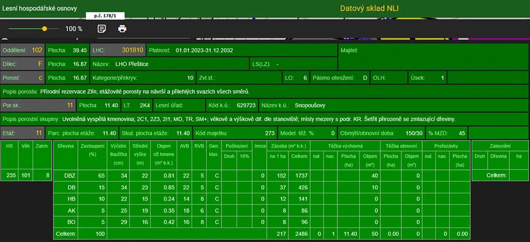Open the notes document icon
The height and width of the screenshot is (242, 530).
point(102,29)
